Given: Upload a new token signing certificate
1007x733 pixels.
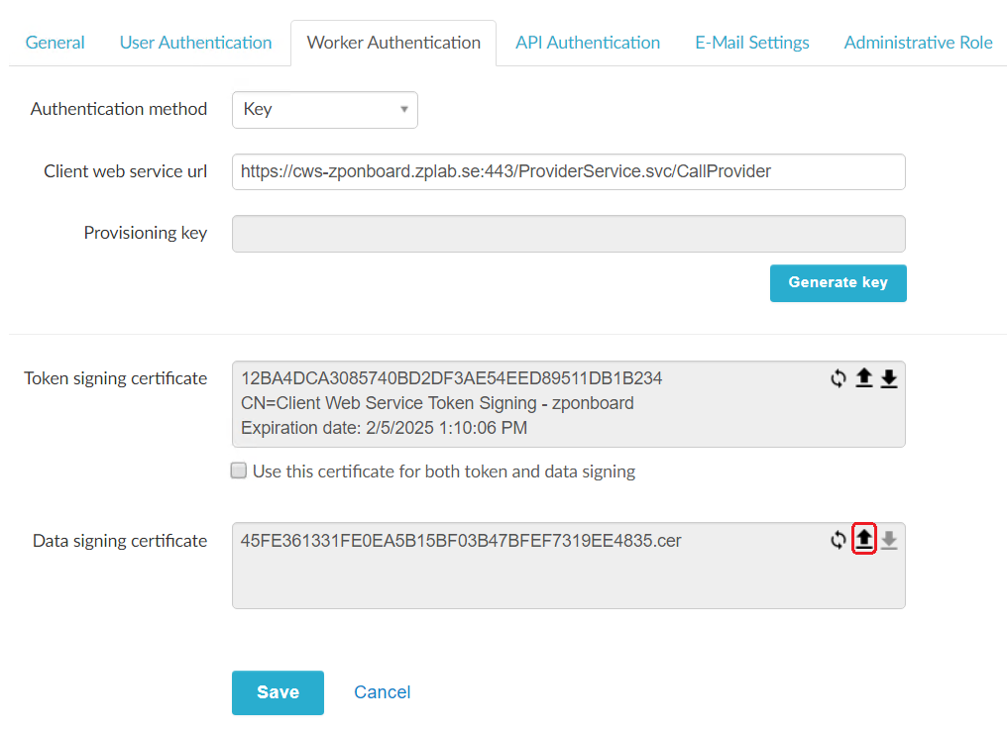Looking at the screenshot, I should [863, 377].
